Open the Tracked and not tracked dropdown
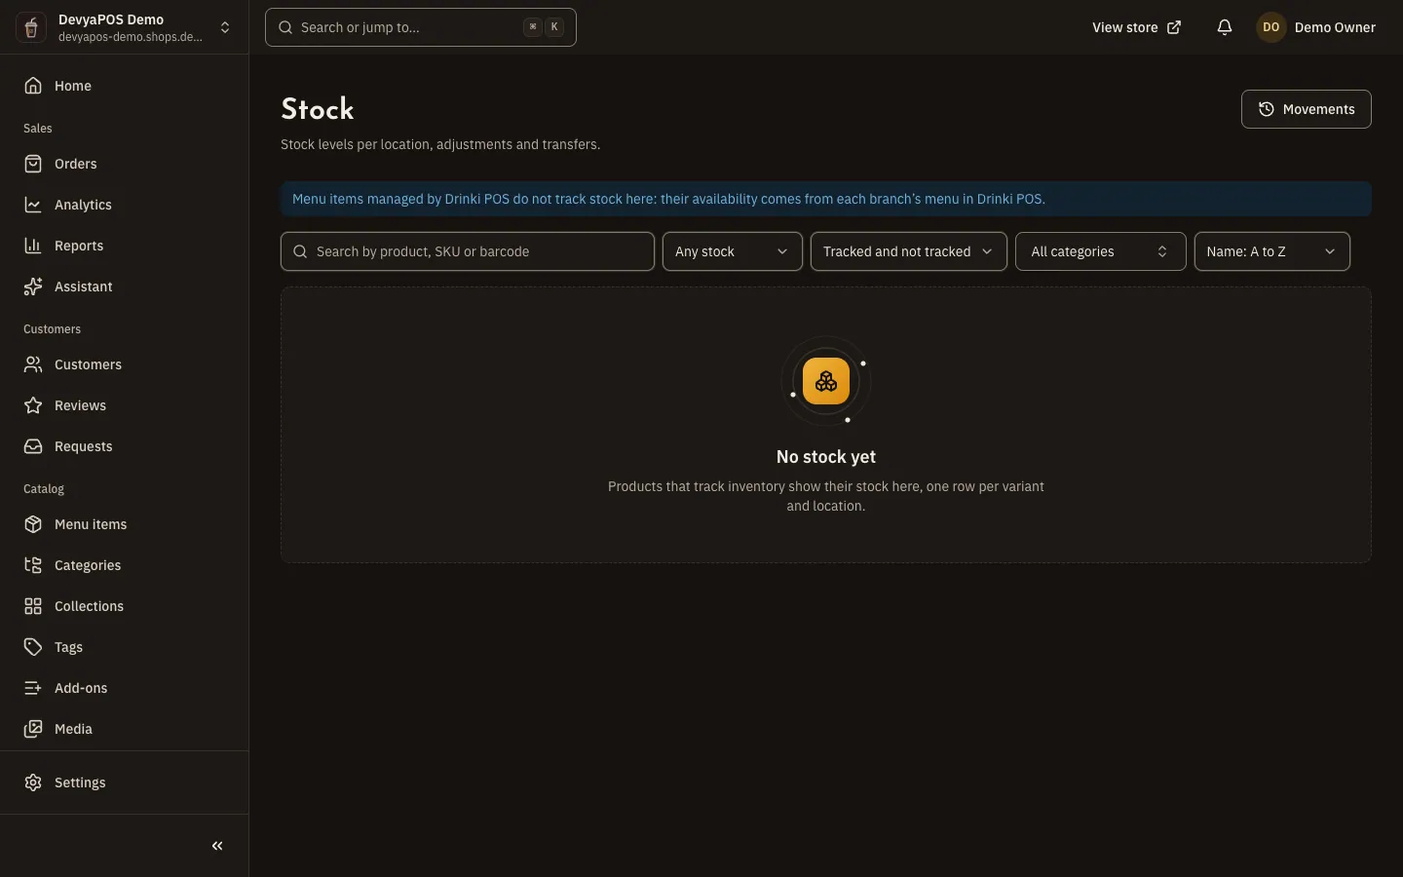Image resolution: width=1403 pixels, height=877 pixels. click(x=909, y=251)
